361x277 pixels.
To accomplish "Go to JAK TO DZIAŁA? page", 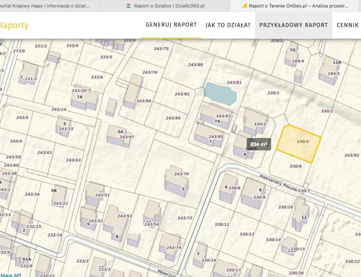I will point(228,25).
